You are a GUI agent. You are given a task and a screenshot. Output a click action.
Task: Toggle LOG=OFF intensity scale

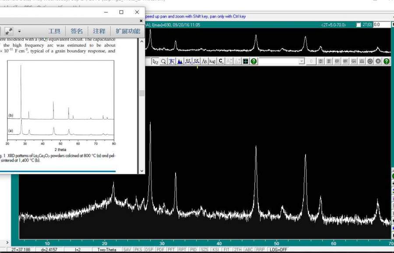(278, 250)
